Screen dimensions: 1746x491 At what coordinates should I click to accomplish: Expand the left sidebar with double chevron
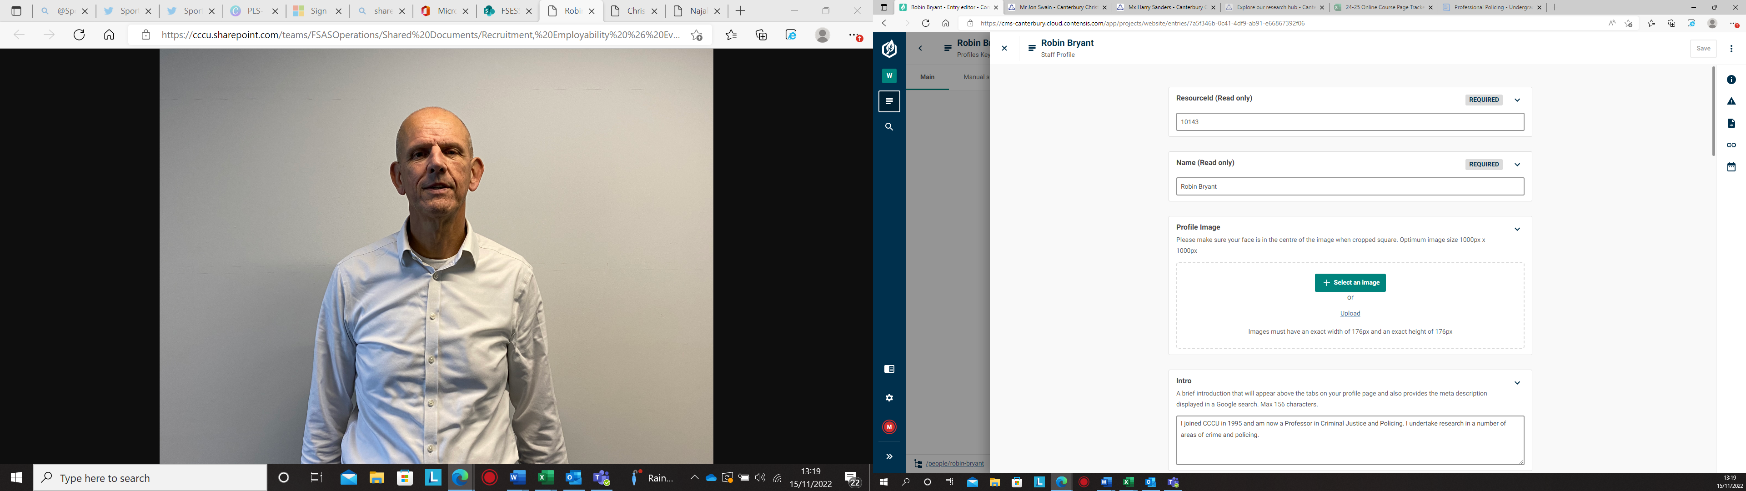click(x=888, y=456)
